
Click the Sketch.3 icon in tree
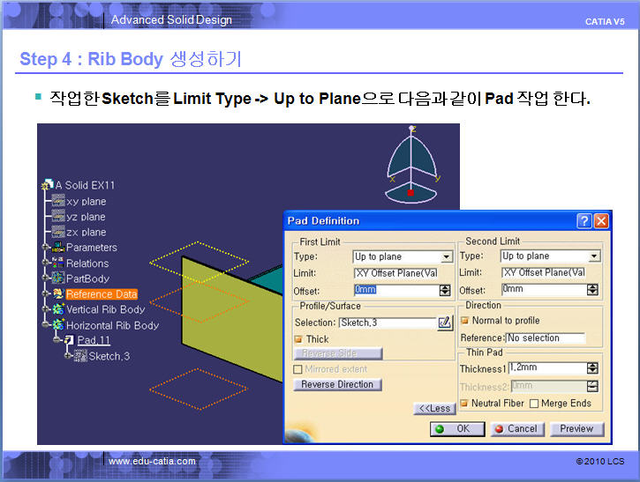click(80, 356)
